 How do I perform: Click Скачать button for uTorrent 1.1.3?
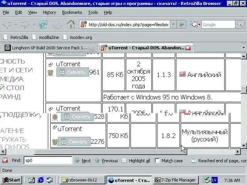(73, 72)
